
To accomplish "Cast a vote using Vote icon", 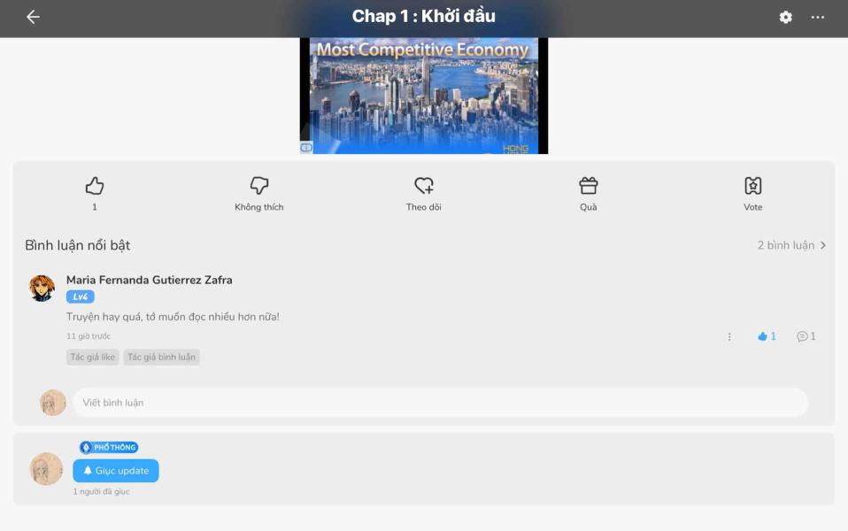I will (x=752, y=186).
